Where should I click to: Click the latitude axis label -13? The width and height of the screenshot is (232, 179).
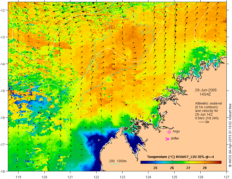coord(3,37)
